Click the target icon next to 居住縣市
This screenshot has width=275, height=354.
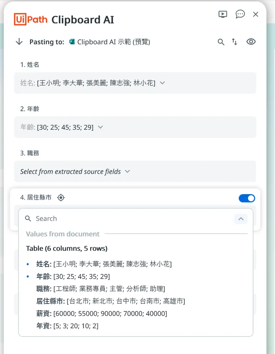click(61, 198)
